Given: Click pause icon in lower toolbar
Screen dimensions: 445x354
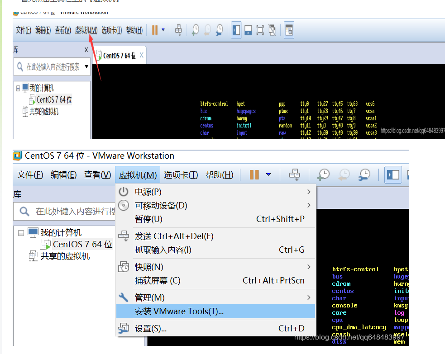Looking at the screenshot, I should pos(254,175).
